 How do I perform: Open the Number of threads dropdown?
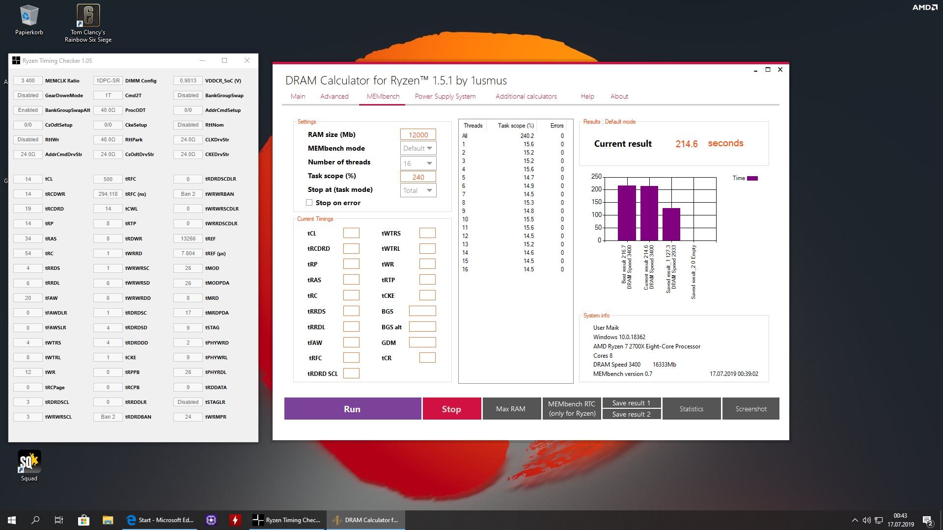point(418,163)
